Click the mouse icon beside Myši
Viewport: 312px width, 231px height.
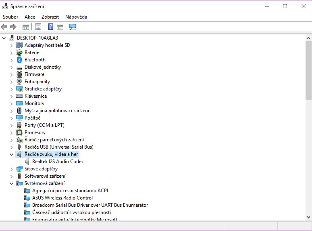(19, 111)
